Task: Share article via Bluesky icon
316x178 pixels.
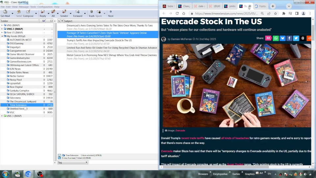Action: tap(282, 38)
